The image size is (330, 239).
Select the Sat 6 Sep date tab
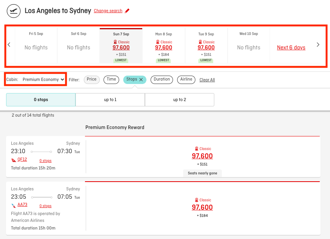[79, 45]
